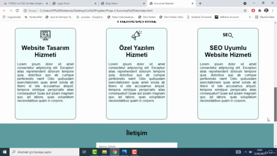
Task: Open the Chrome media control icon
Action: 245,3
